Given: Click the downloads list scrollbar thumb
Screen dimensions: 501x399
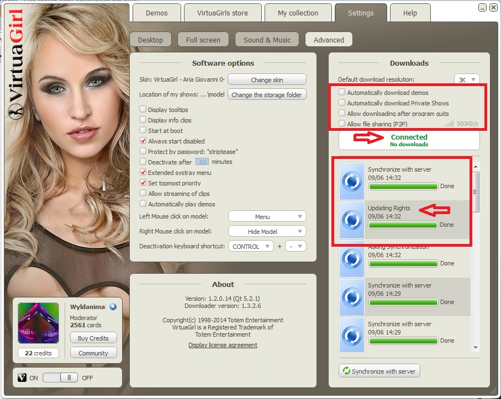Looking at the screenshot, I should click(x=476, y=192).
